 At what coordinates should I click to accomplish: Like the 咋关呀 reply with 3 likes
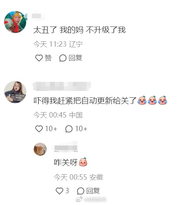pyautogui.click(x=59, y=191)
